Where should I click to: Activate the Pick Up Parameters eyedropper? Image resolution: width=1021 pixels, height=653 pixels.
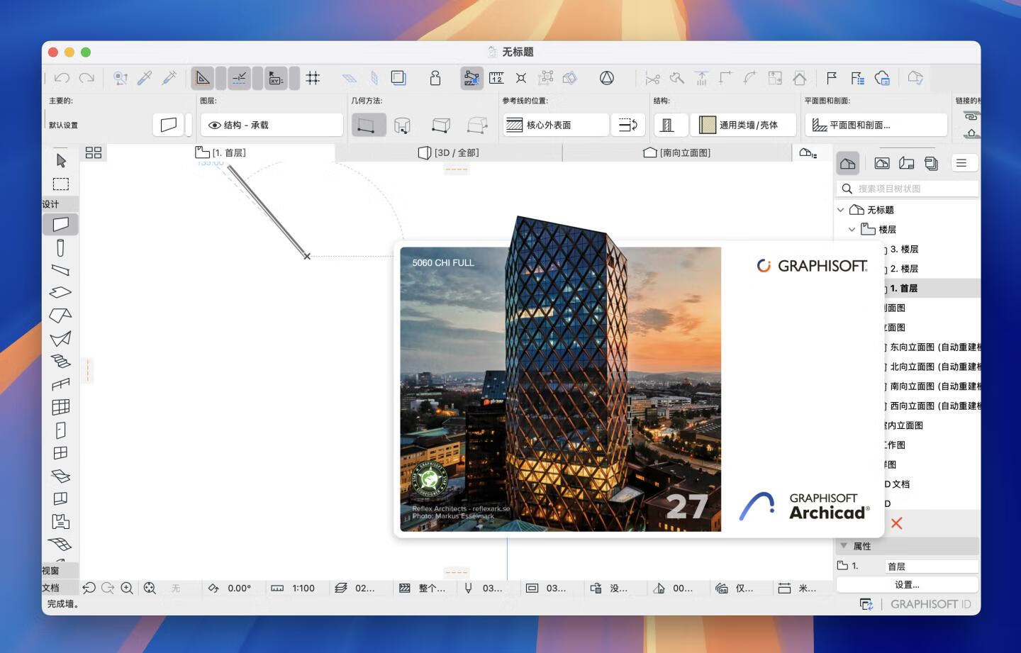[x=145, y=78]
